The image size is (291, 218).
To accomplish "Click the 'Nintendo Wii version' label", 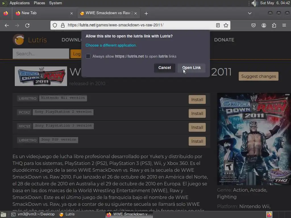I will [x=63, y=98].
